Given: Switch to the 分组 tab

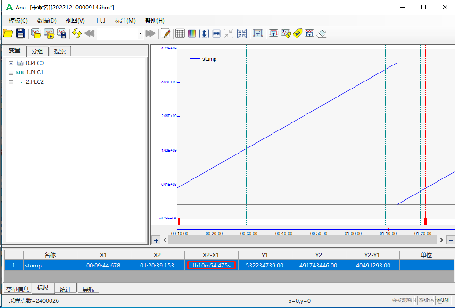Looking at the screenshot, I should [37, 51].
